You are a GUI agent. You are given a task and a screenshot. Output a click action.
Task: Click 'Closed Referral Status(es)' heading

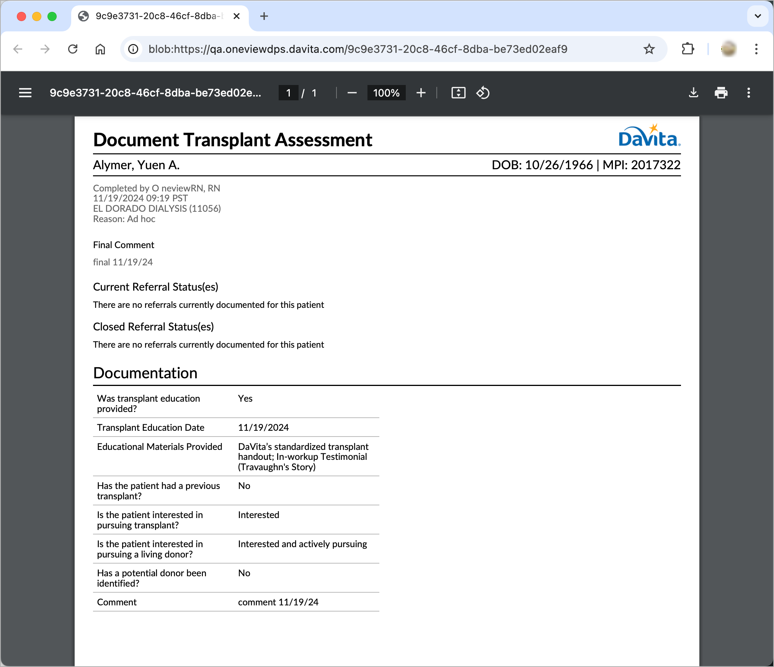pyautogui.click(x=153, y=327)
